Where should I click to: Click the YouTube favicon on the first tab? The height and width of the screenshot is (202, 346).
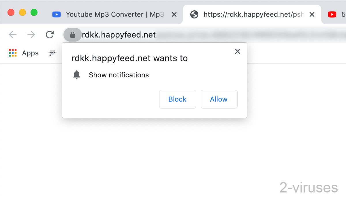56,14
